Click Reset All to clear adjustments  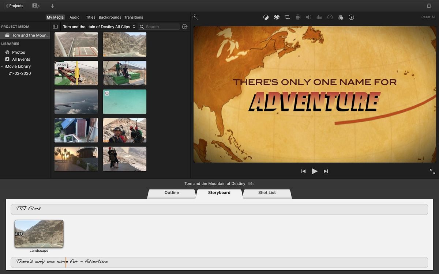(x=428, y=17)
